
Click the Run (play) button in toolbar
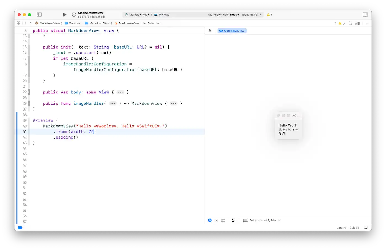65,15
